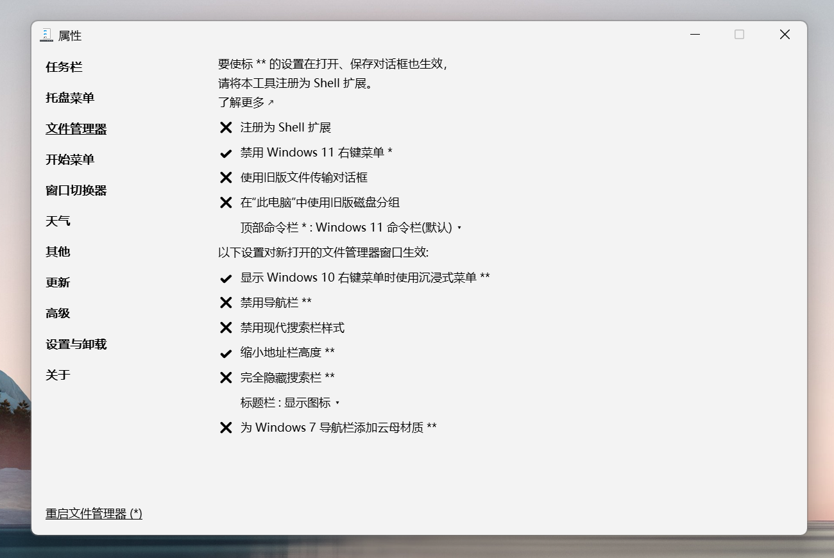
Task: Click 重启文件管理器 (*) link
Action: pyautogui.click(x=94, y=514)
